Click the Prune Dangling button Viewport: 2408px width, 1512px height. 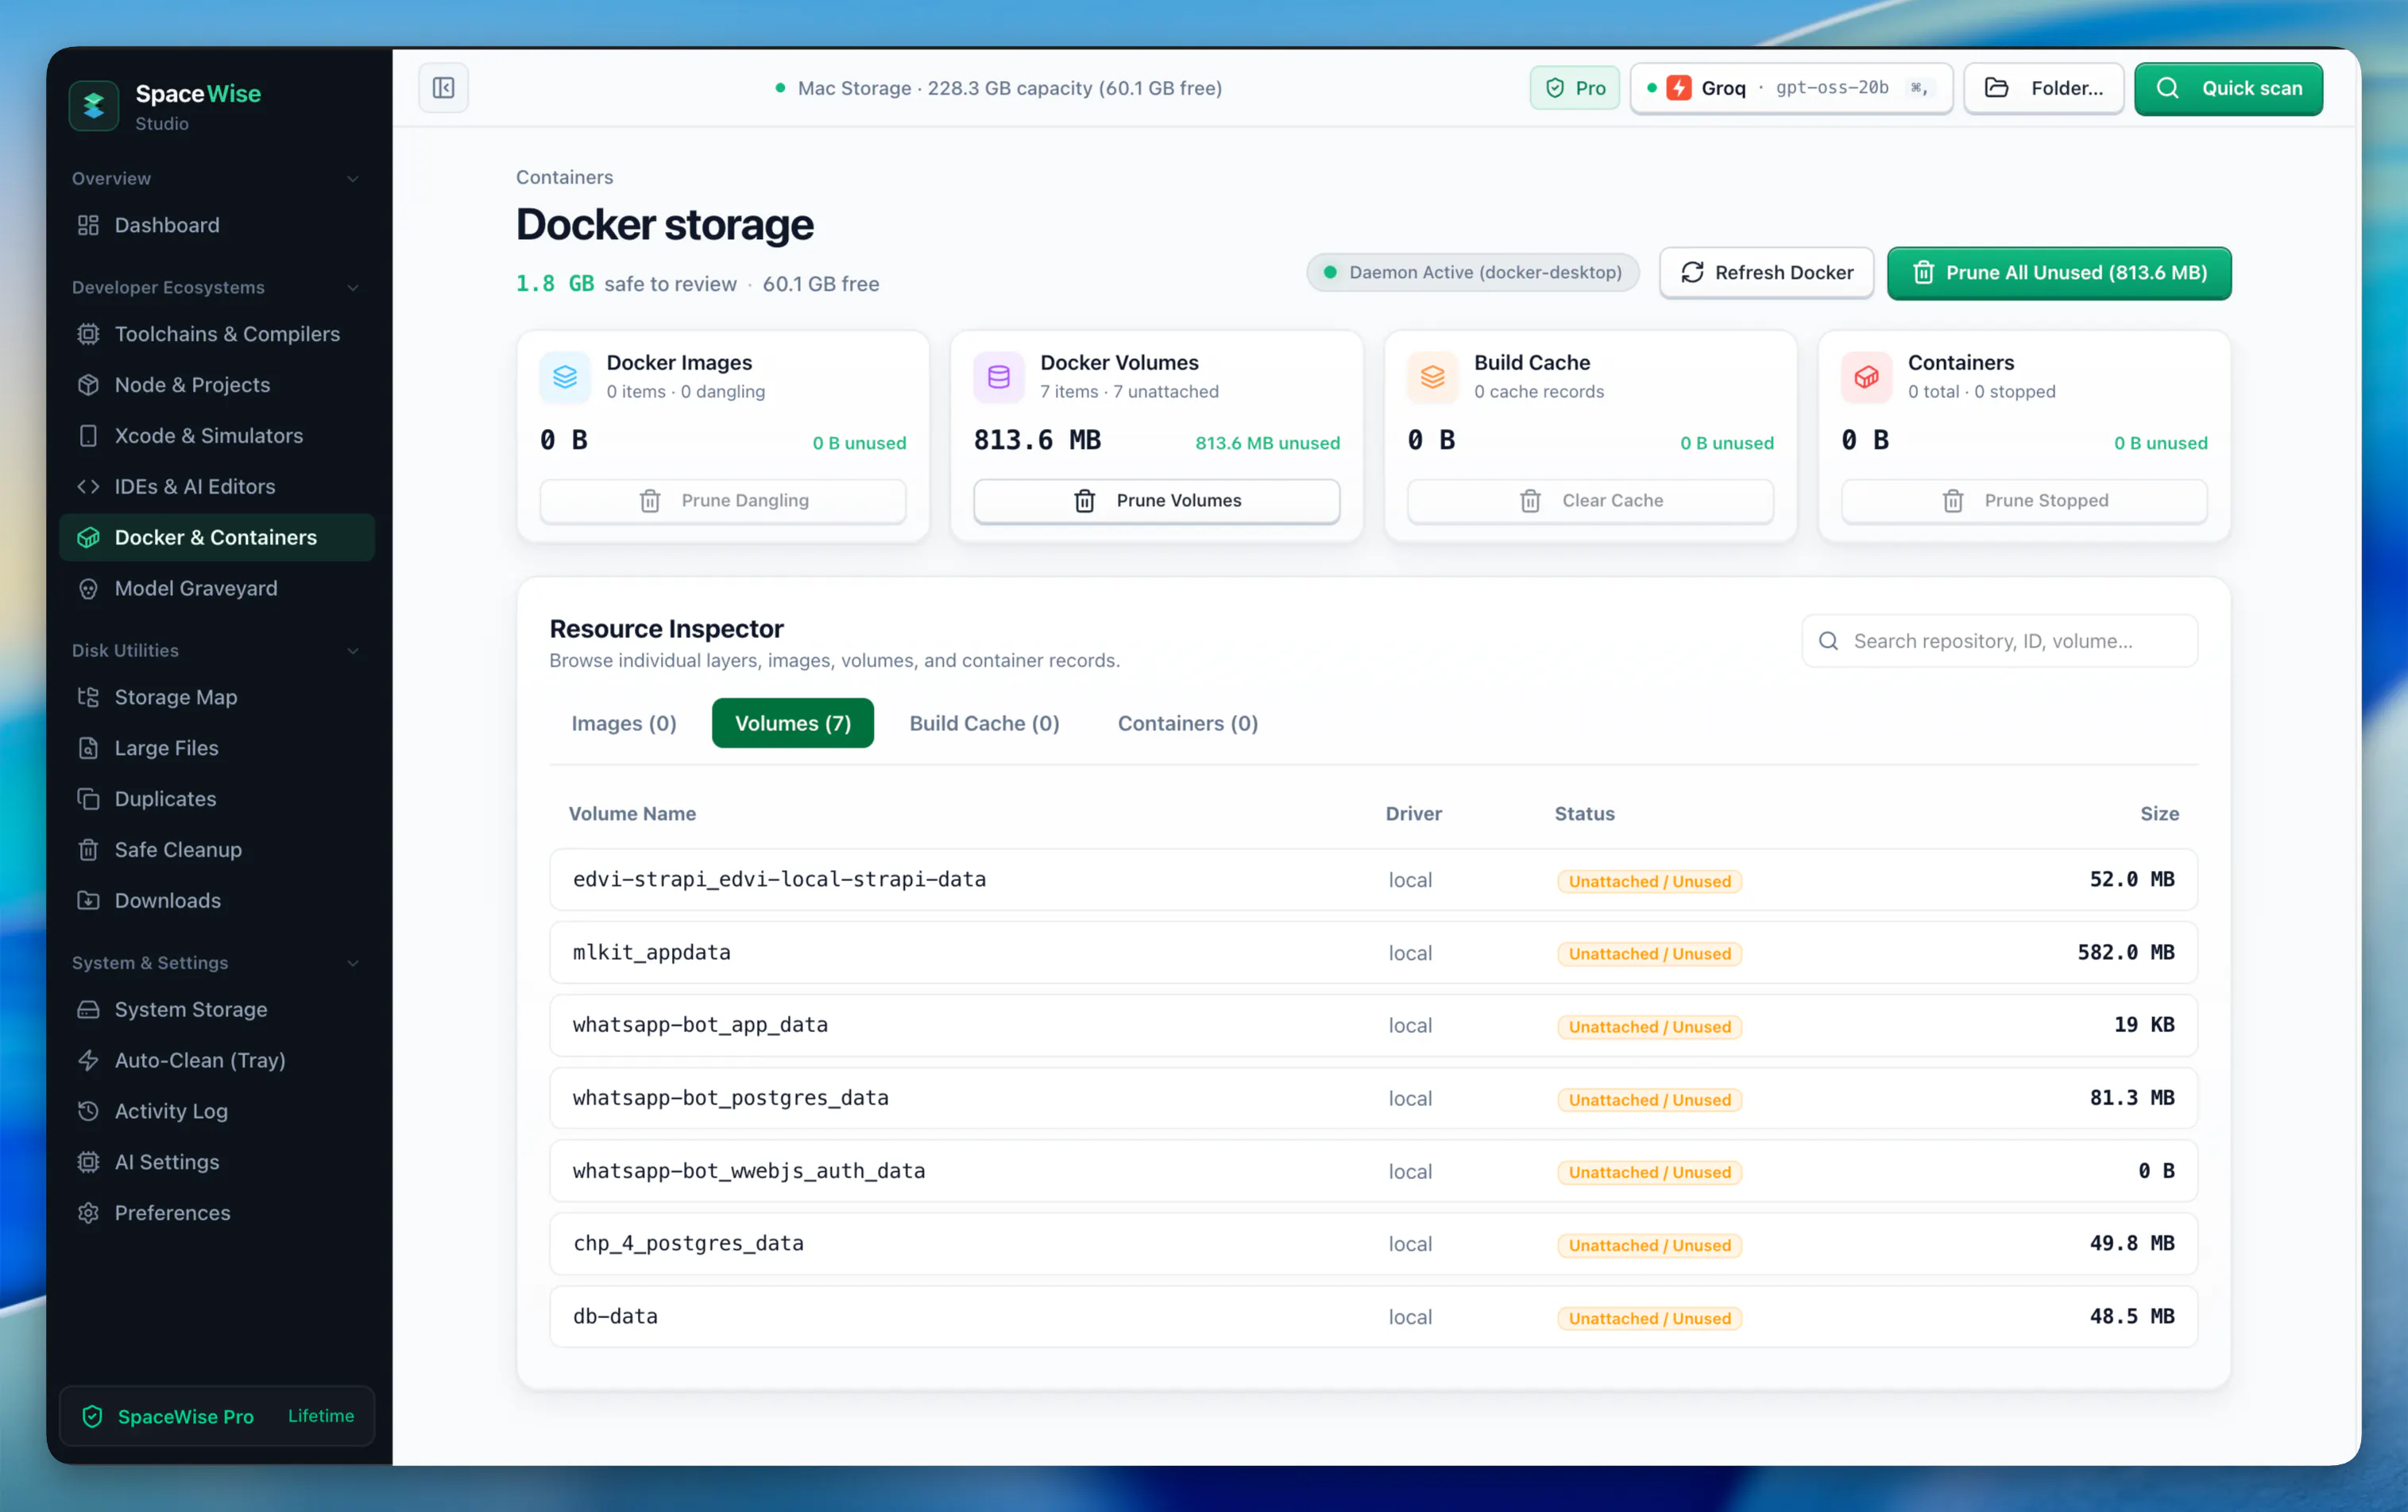click(723, 500)
